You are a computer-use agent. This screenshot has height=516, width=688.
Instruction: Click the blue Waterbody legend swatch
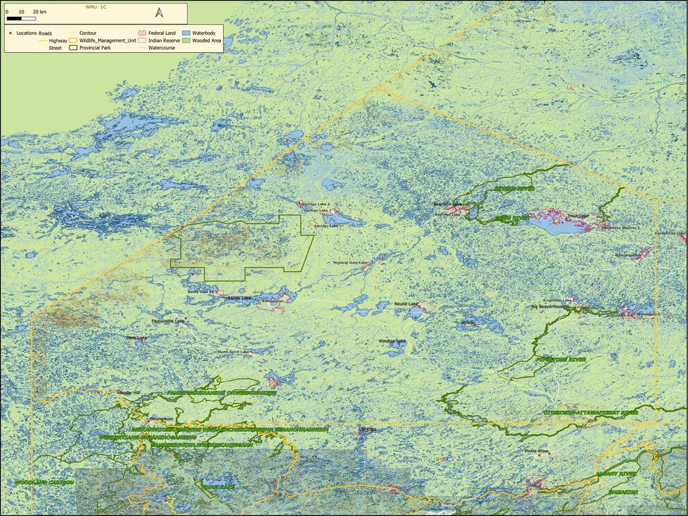[186, 33]
